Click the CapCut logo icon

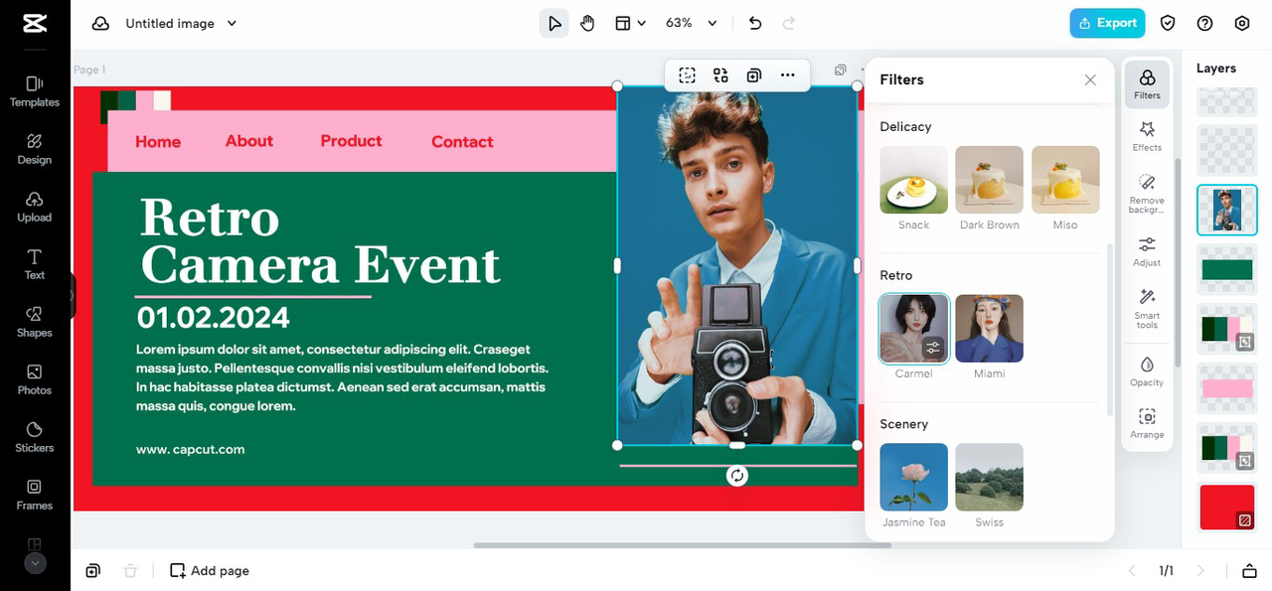(35, 23)
